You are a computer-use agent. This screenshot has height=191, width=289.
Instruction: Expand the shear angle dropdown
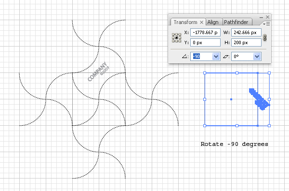point(257,56)
